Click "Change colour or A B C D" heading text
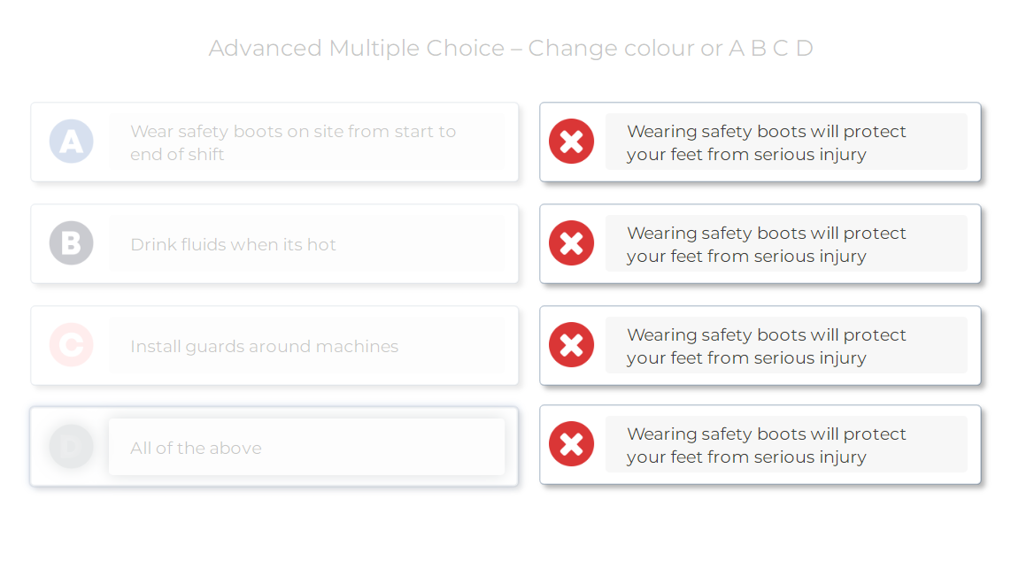This screenshot has height=576, width=1011. (x=670, y=48)
